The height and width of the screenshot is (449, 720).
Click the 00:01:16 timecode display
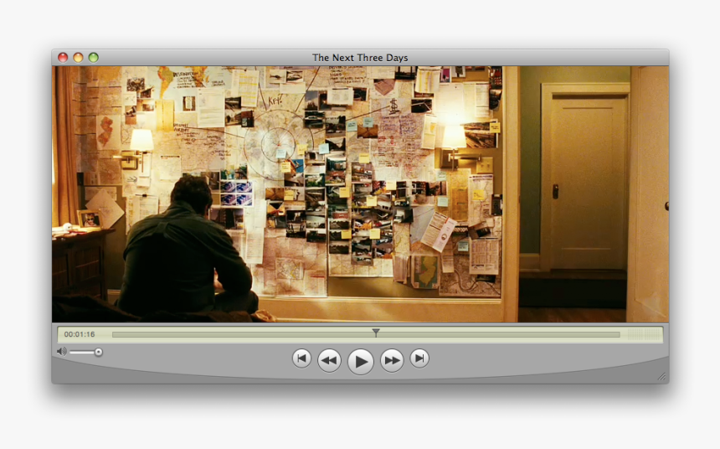click(80, 334)
